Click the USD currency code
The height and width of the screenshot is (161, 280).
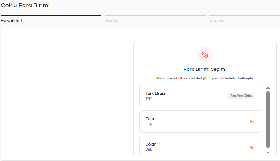point(149,150)
